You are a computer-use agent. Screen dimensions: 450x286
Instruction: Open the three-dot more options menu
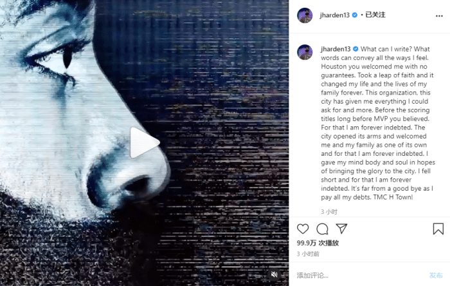pos(439,16)
